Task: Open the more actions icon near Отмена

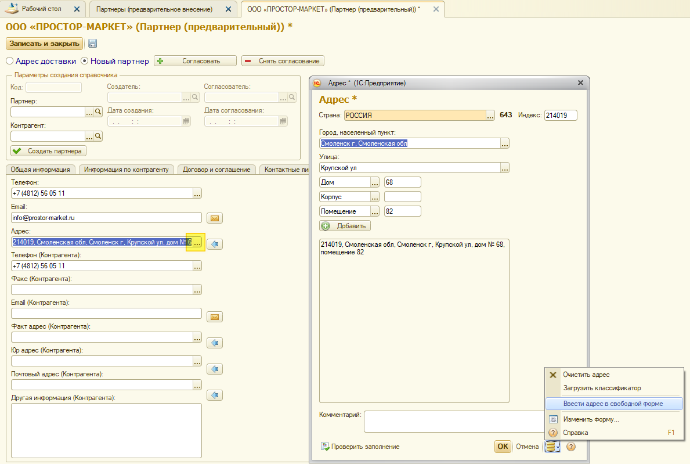Action: click(552, 447)
